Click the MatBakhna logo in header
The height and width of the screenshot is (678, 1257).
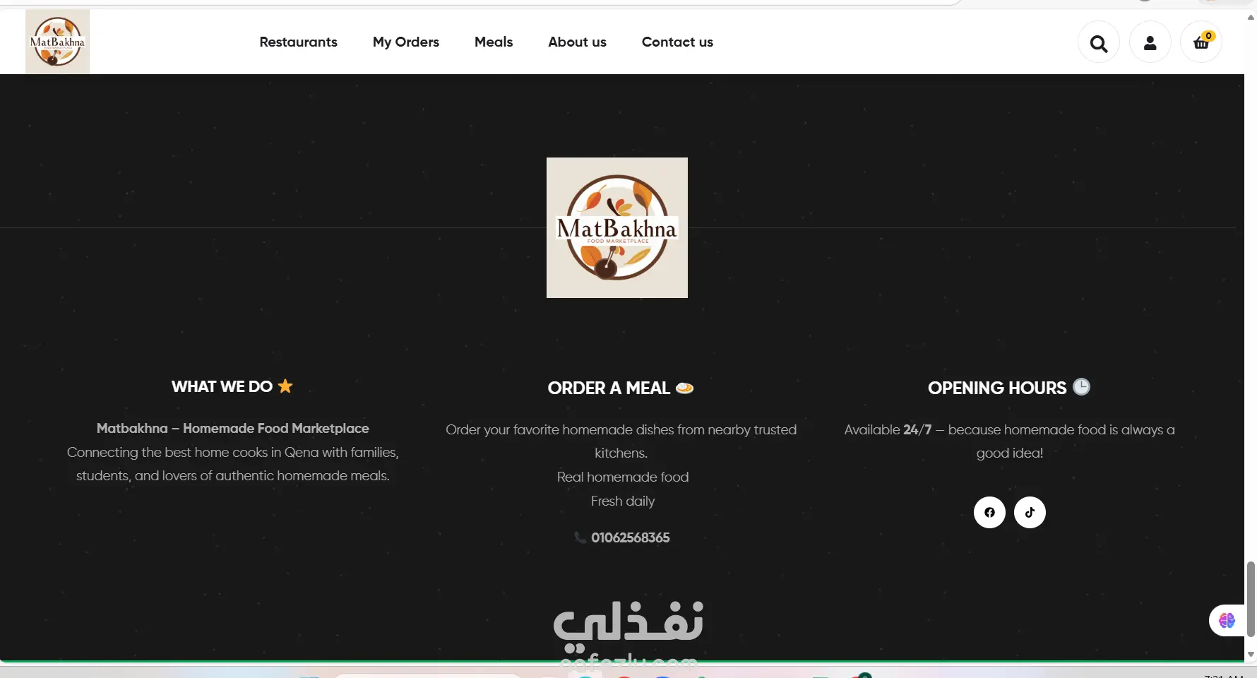click(57, 42)
